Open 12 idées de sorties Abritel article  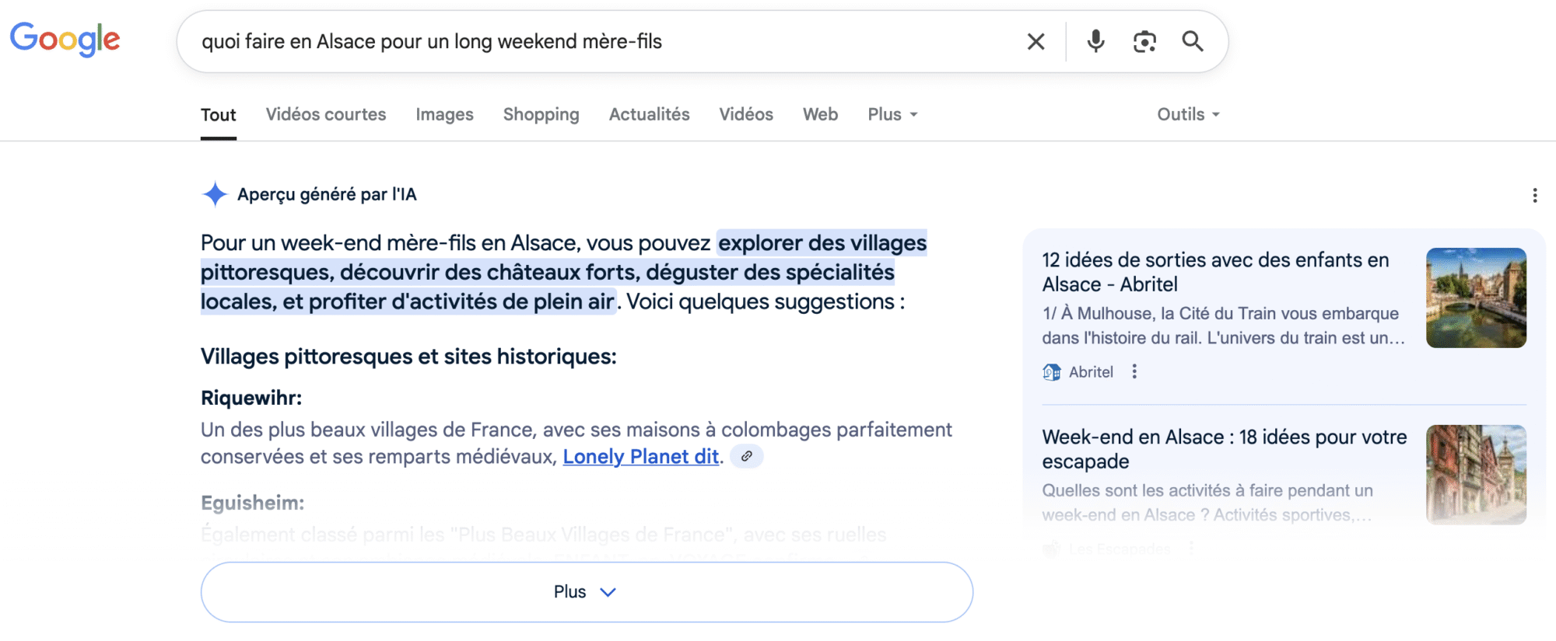(1215, 272)
